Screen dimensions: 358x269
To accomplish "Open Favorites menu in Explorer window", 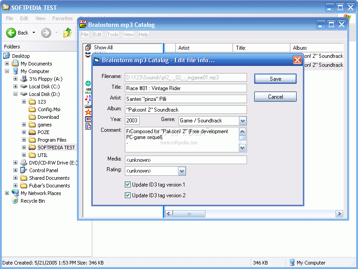I will 62,18.
